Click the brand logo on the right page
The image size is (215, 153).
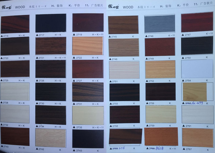(114, 6)
